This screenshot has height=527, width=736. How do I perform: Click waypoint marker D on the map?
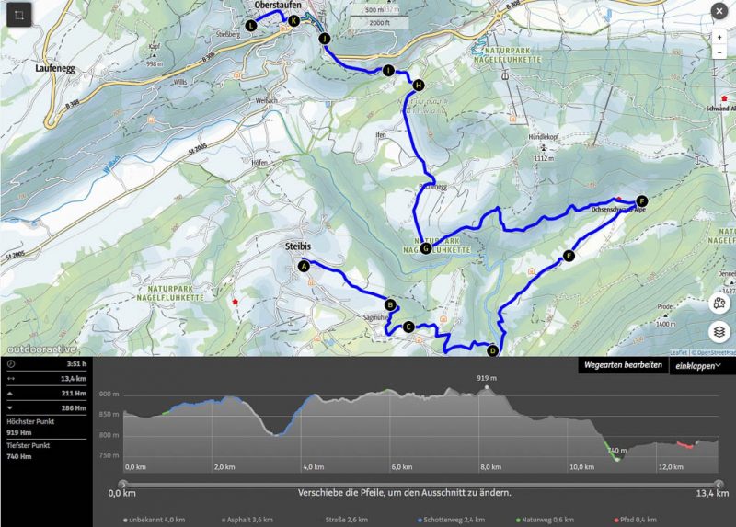(492, 350)
